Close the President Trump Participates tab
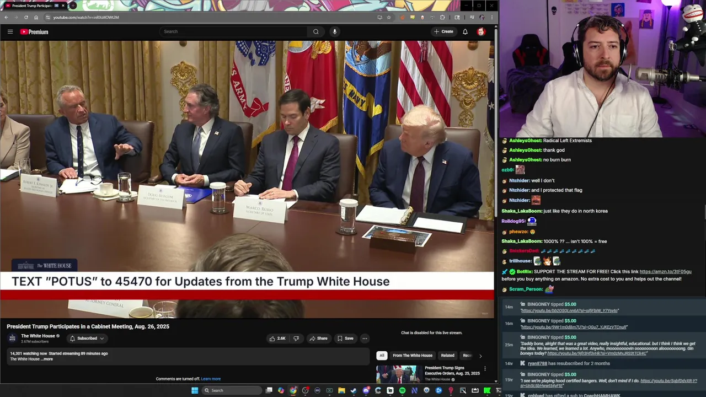 63,6
